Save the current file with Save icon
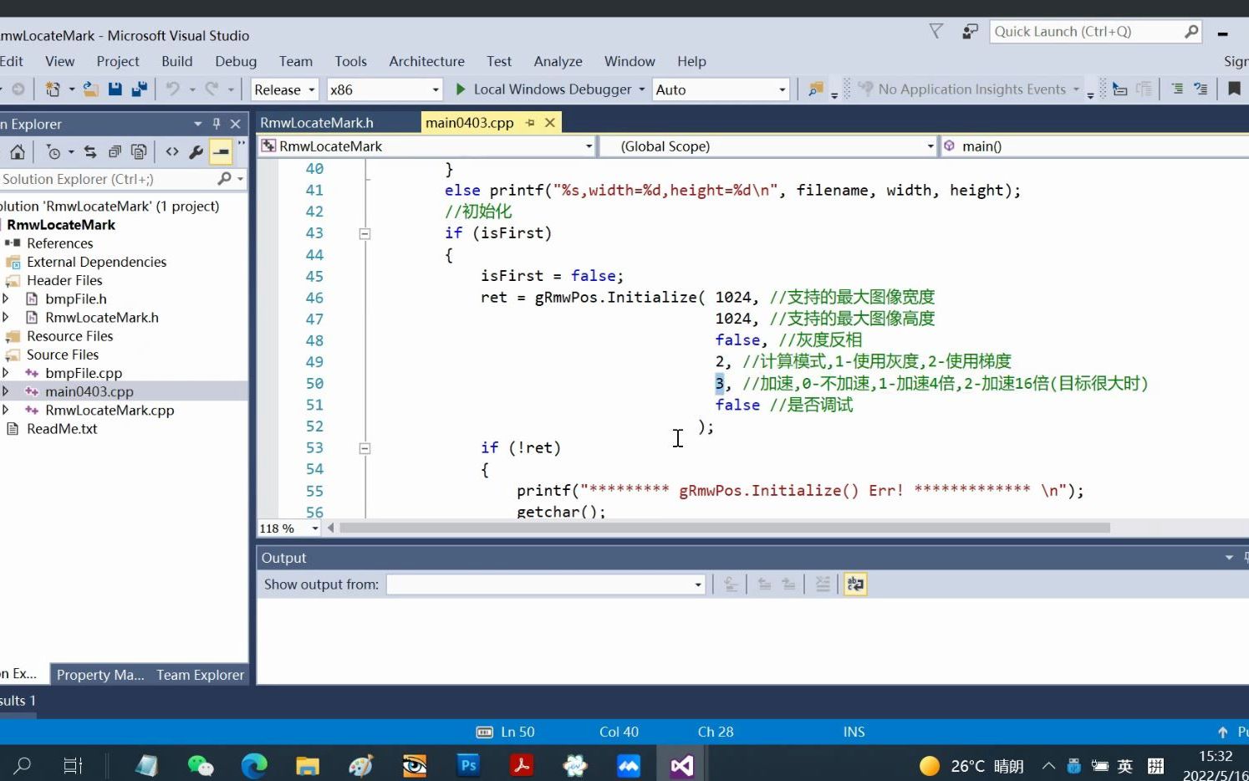Image resolution: width=1249 pixels, height=781 pixels. point(115,89)
